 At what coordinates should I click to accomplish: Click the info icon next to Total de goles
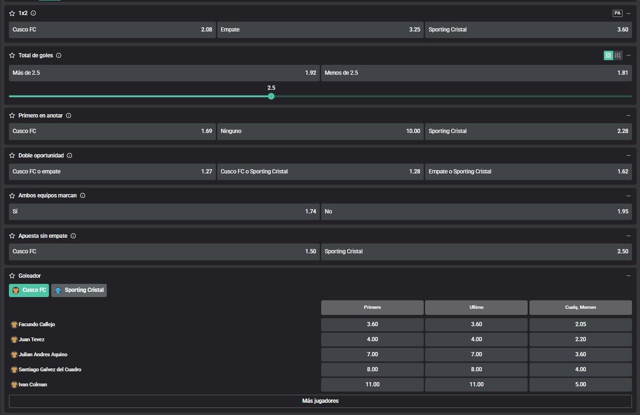point(59,55)
